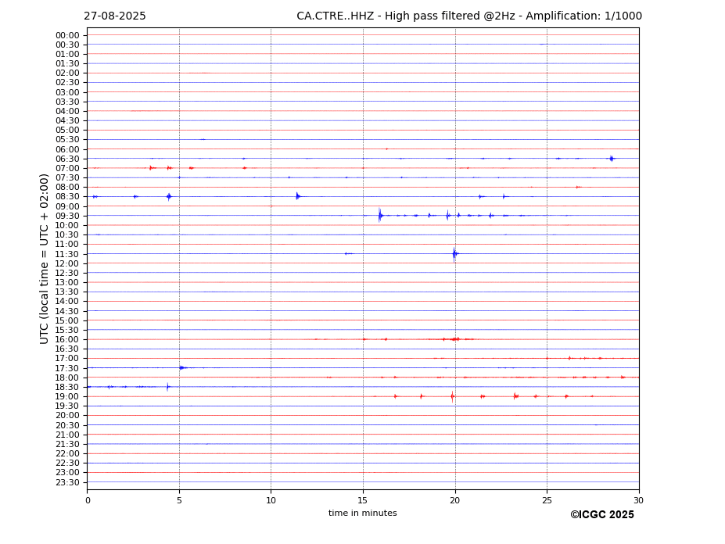This screenshot has width=725, height=544.
Task: Select the 10:30 time row label
Action: pos(67,234)
